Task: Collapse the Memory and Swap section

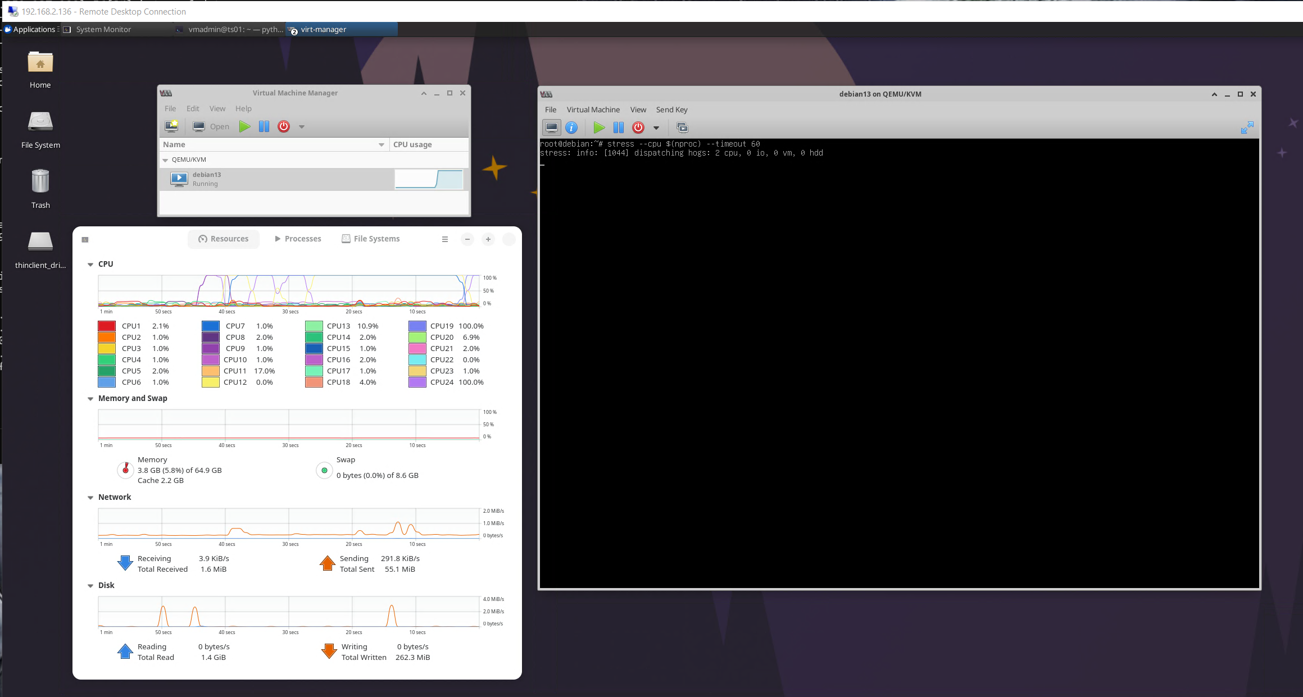Action: click(x=90, y=399)
